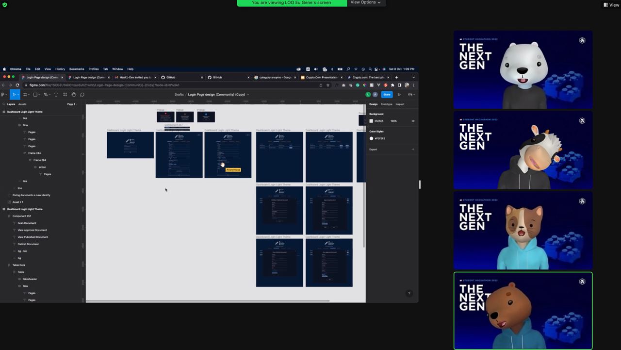Select the Hand tool
This screenshot has height=350, width=621.
coord(73,95)
